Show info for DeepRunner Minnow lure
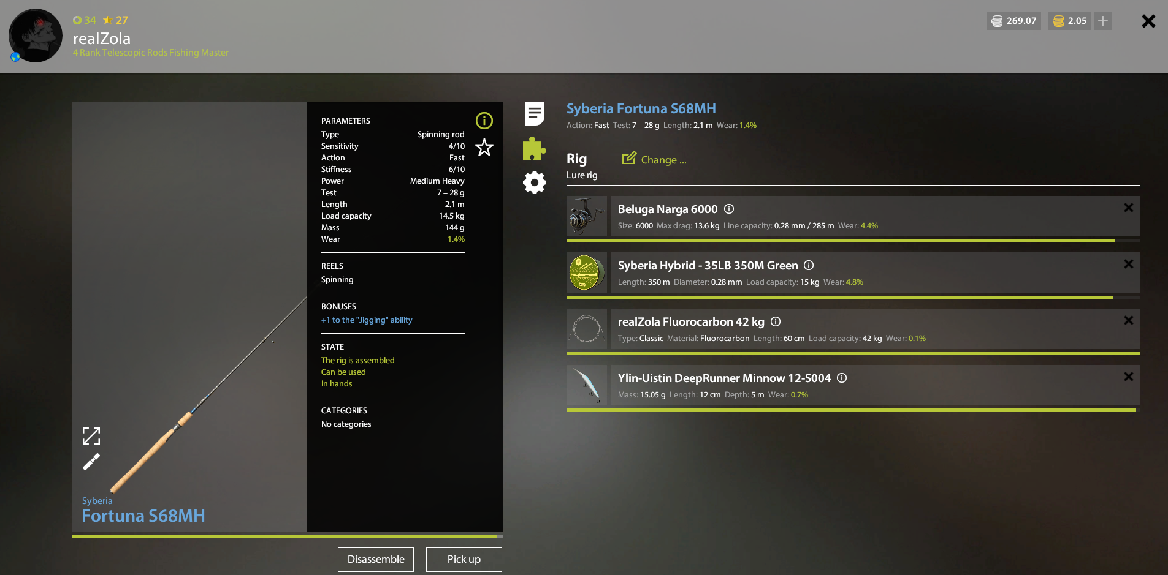The width and height of the screenshot is (1168, 575). pos(842,378)
